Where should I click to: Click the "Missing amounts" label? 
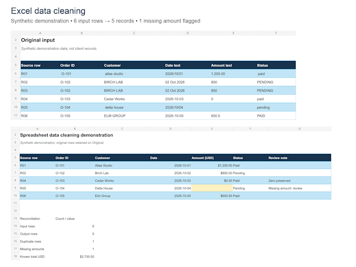click(x=32, y=249)
